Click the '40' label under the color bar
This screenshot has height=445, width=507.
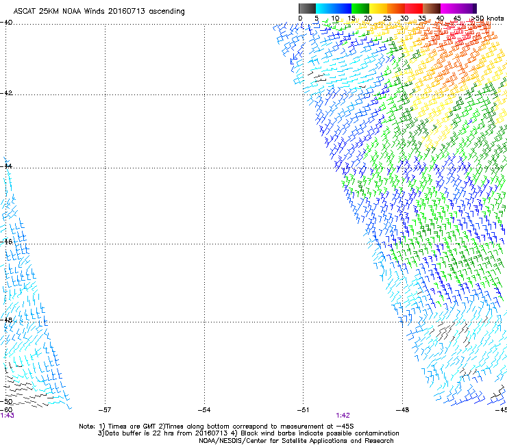440,18
